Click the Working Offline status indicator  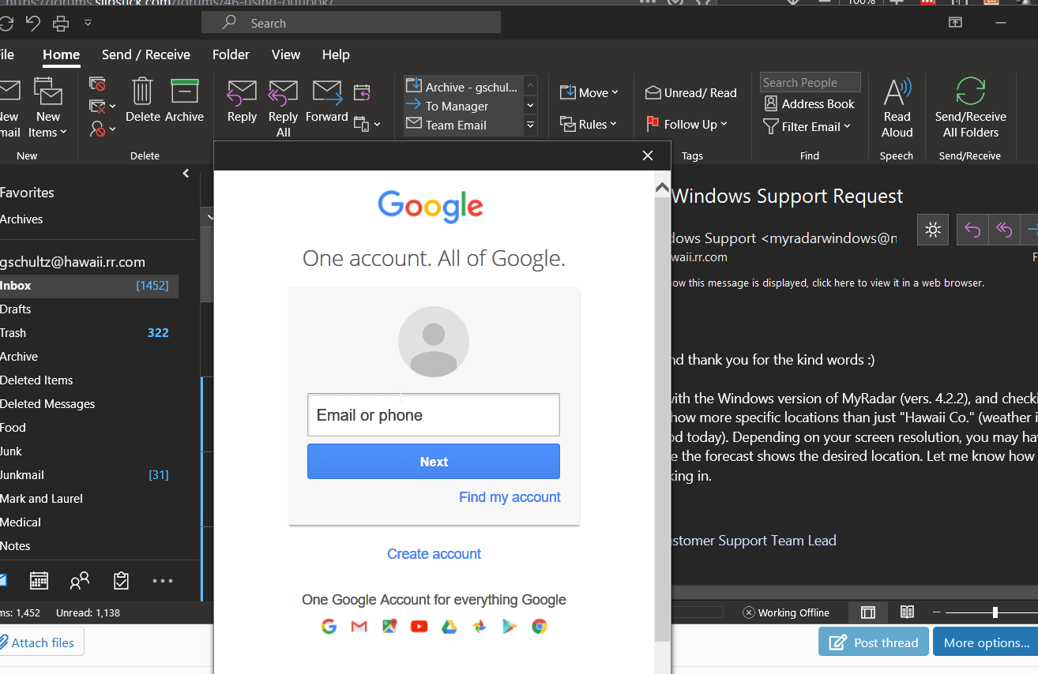click(786, 612)
